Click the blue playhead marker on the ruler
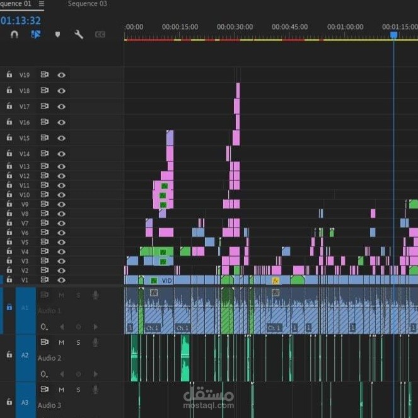 pos(394,35)
